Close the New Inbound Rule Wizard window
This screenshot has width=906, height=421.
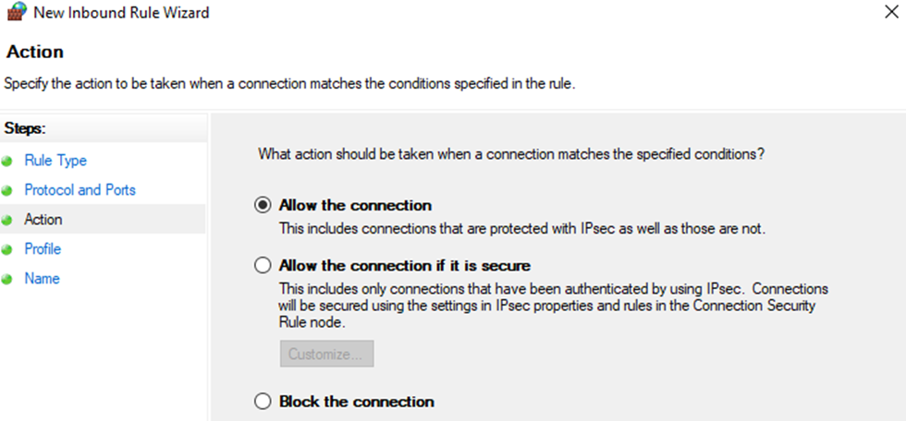click(891, 12)
